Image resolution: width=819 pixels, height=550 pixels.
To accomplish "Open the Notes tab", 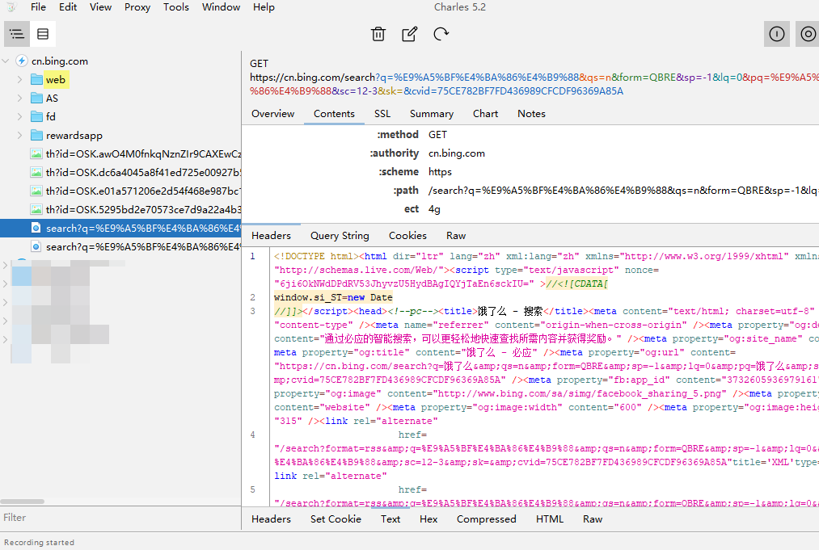I will tap(531, 114).
